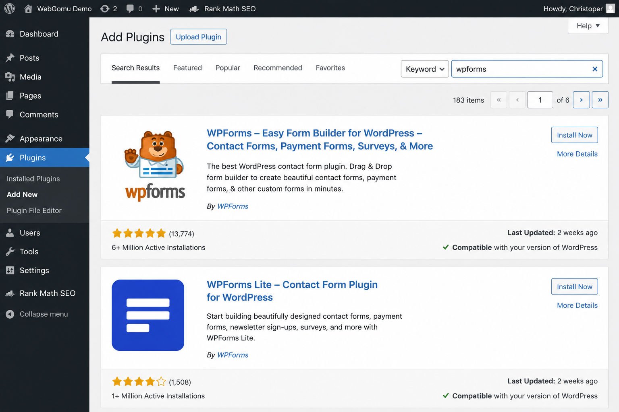The height and width of the screenshot is (412, 619).
Task: Jump to the last results page arrow
Action: tap(600, 100)
